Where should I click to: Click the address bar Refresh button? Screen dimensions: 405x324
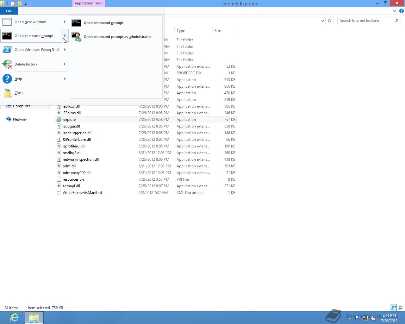pyautogui.click(x=329, y=21)
